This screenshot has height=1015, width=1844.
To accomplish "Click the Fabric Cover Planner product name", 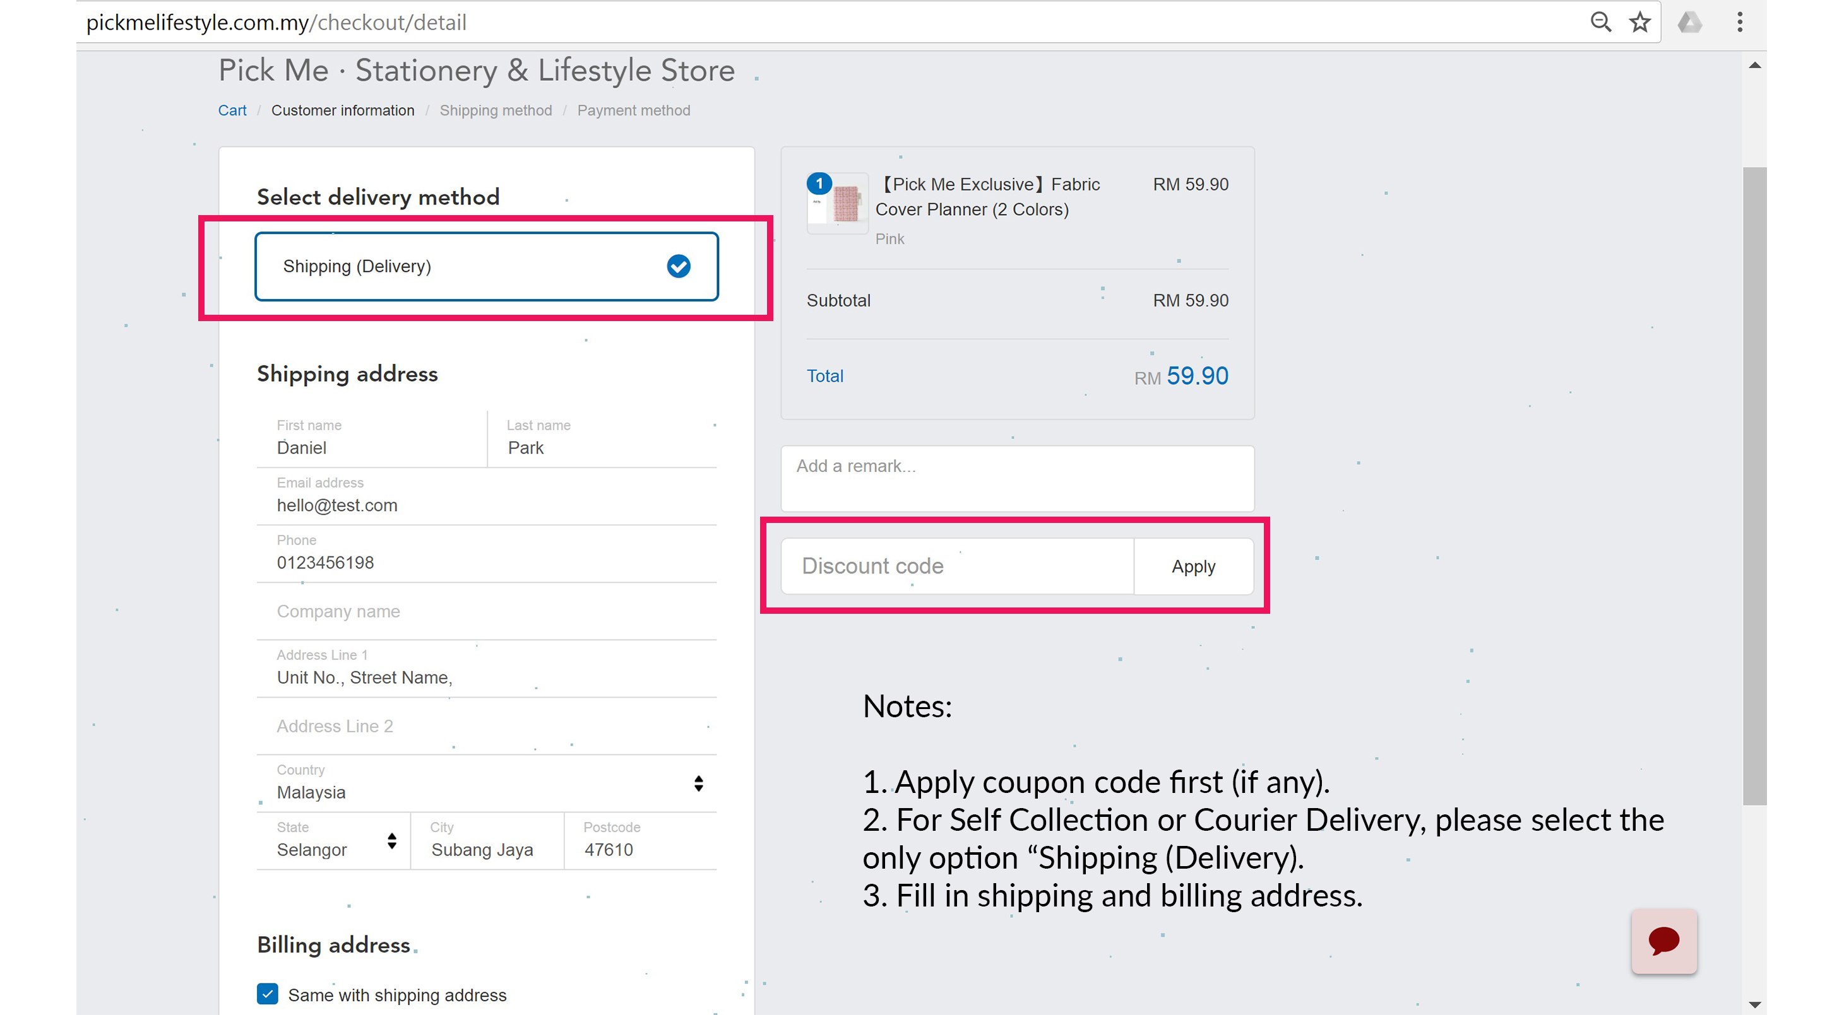I will pyautogui.click(x=987, y=197).
